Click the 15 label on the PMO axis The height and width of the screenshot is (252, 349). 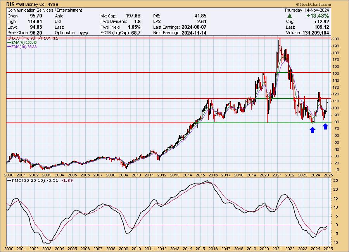pyautogui.click(x=336, y=198)
